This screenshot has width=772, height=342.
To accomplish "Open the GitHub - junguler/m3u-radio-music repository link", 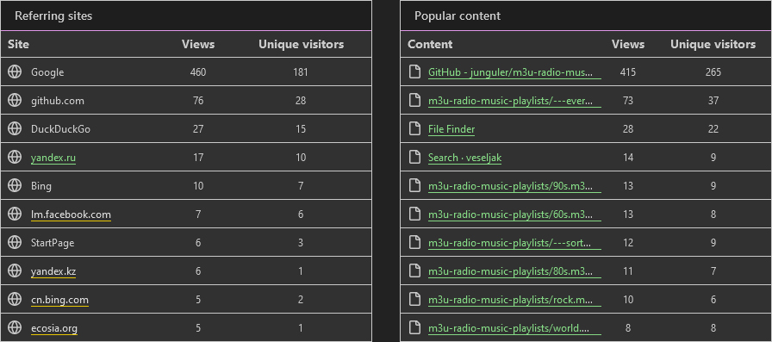I will pyautogui.click(x=514, y=72).
